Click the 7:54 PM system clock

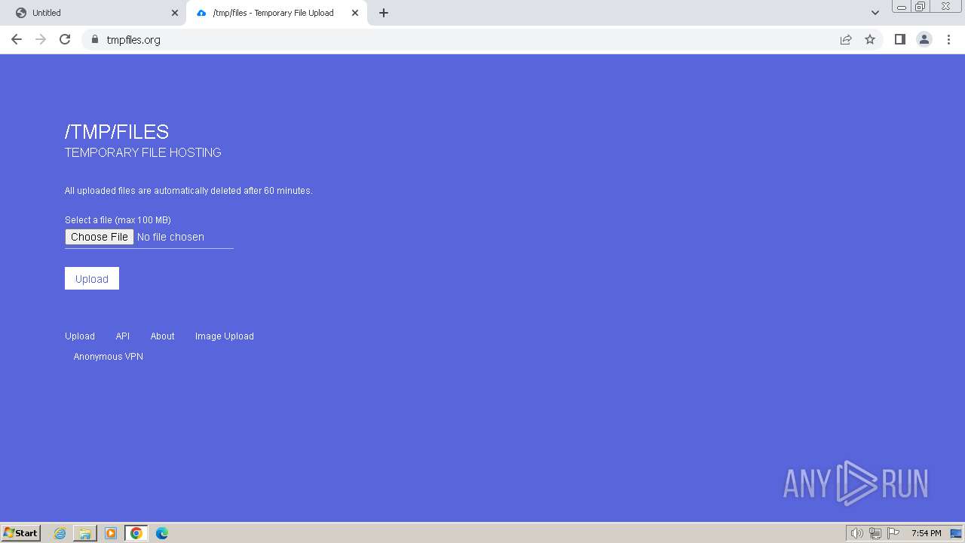tap(926, 533)
